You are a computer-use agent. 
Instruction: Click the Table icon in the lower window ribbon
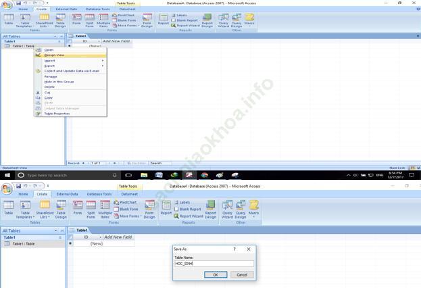point(8,208)
